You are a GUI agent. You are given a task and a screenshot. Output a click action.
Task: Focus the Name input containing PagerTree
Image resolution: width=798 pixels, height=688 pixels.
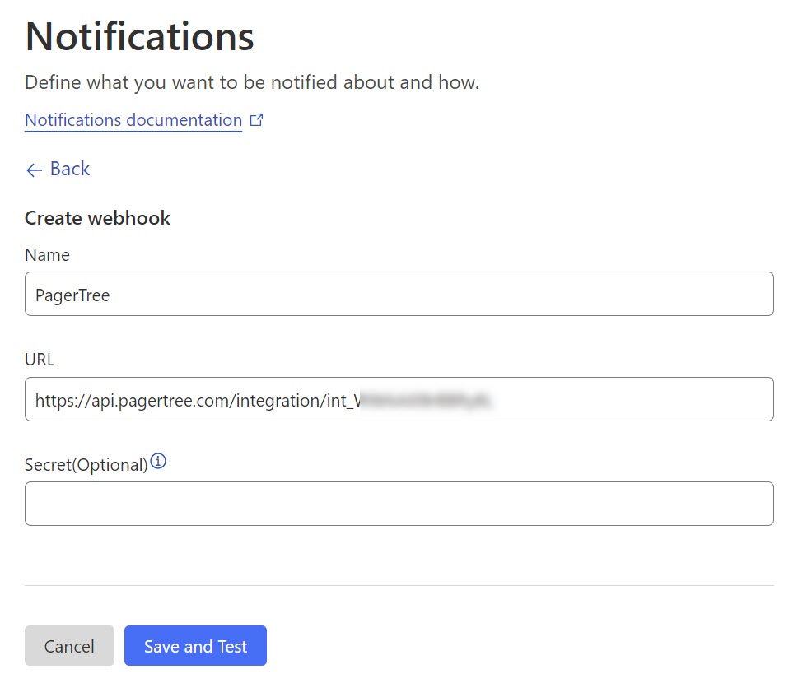pyautogui.click(x=399, y=294)
